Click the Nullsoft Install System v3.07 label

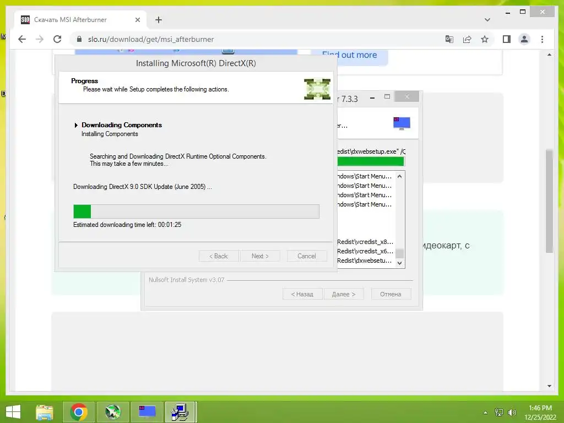pyautogui.click(x=187, y=280)
